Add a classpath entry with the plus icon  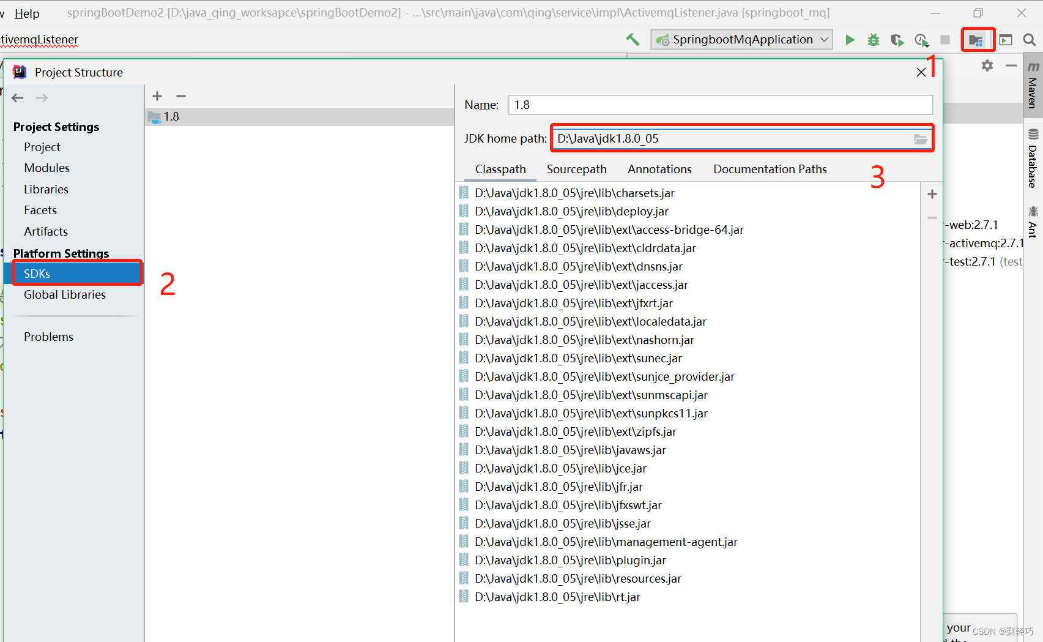(932, 194)
